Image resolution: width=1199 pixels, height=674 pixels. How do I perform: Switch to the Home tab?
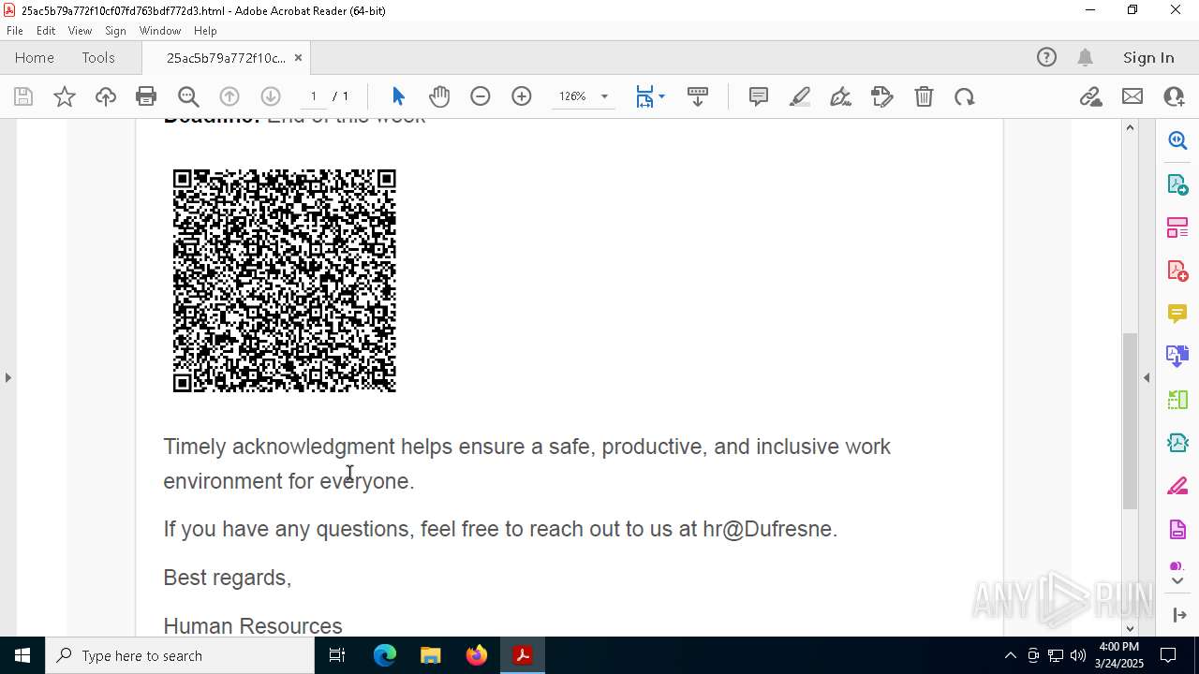(x=35, y=57)
